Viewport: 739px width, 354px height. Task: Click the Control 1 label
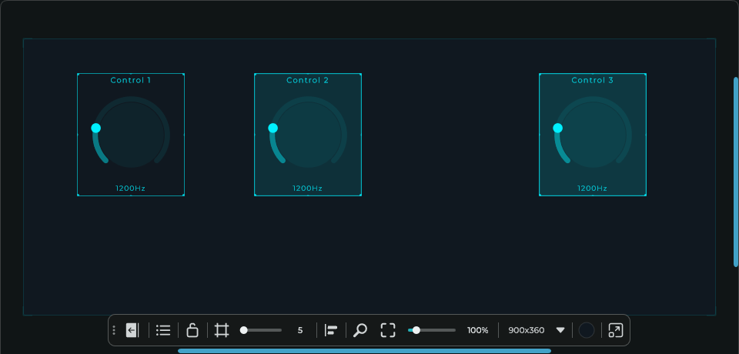pyautogui.click(x=131, y=81)
